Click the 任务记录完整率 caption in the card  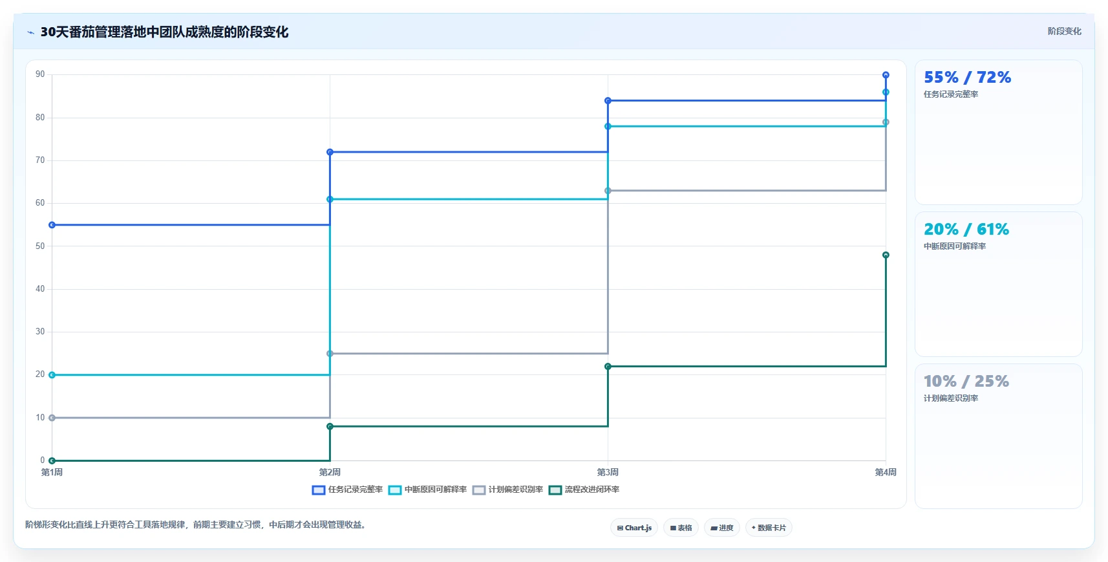pos(950,94)
